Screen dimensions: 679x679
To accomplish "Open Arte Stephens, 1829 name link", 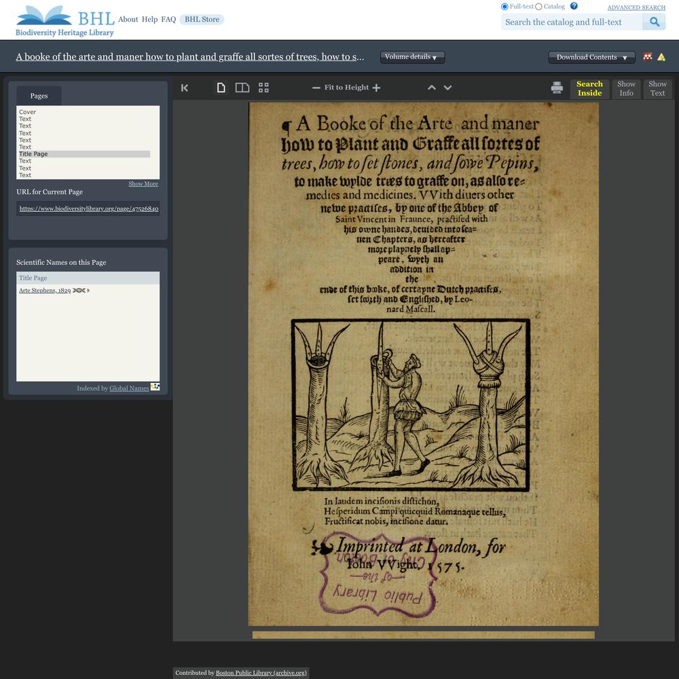I will tap(45, 291).
